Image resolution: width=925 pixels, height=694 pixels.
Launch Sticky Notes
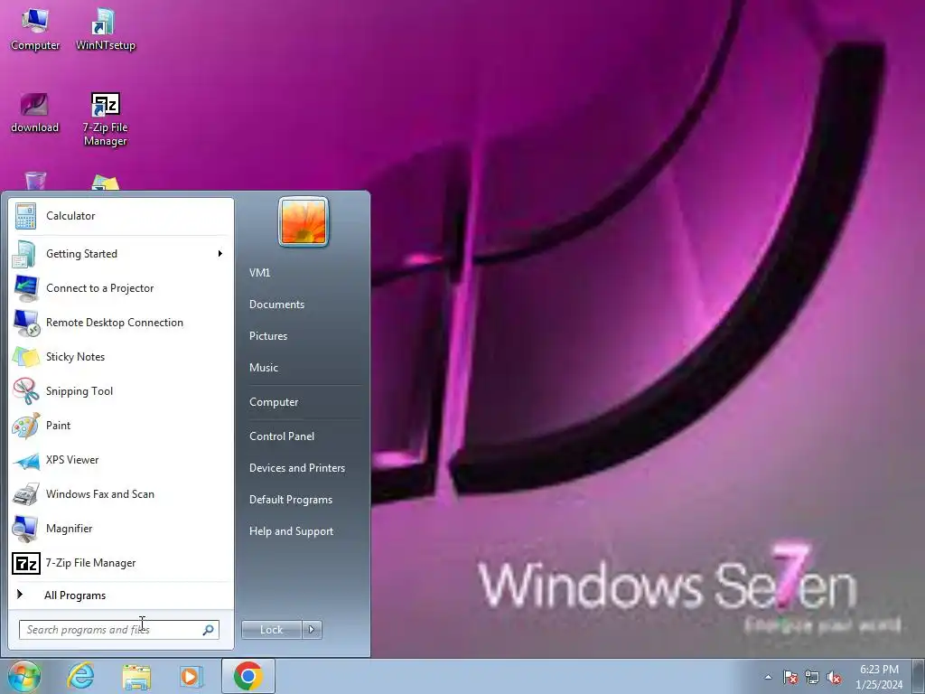click(x=121, y=356)
